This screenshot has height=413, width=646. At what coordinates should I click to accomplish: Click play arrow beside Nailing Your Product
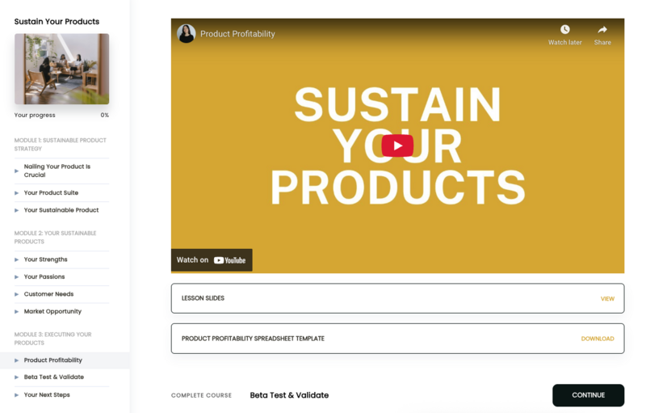tap(16, 171)
